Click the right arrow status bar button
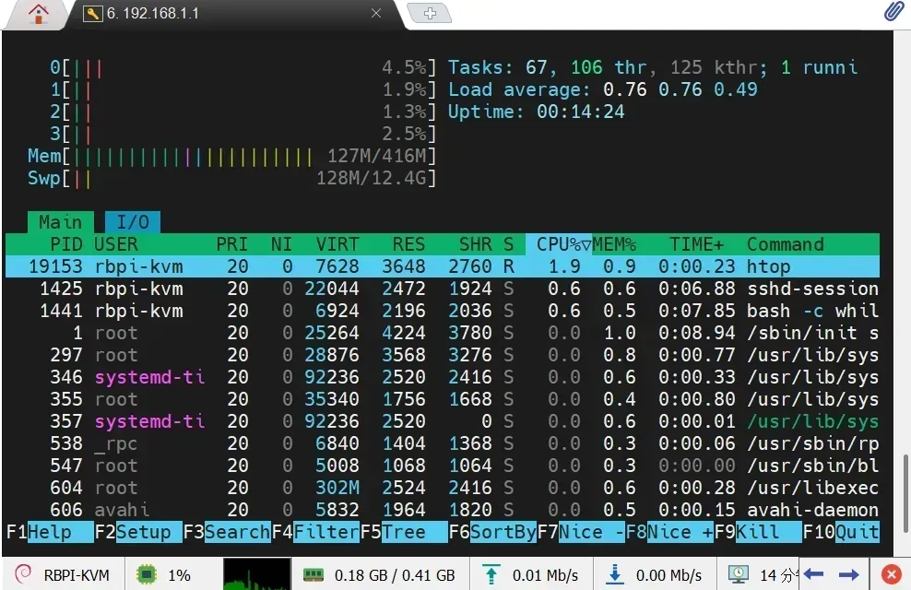Screen dimensions: 911x590 click(x=849, y=574)
